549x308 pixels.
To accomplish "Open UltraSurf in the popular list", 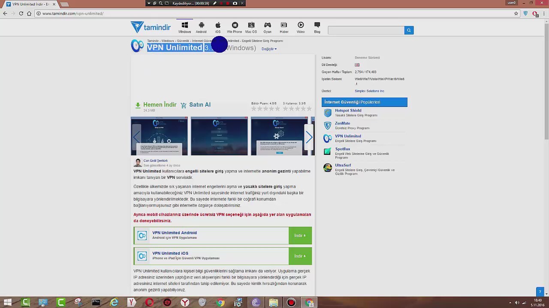I will pyautogui.click(x=343, y=165).
